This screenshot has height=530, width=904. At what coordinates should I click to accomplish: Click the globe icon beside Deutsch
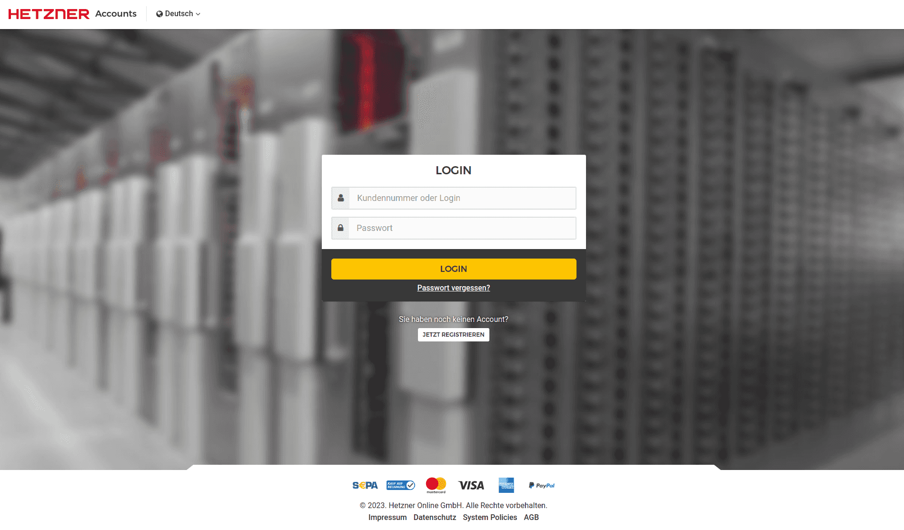coord(159,14)
